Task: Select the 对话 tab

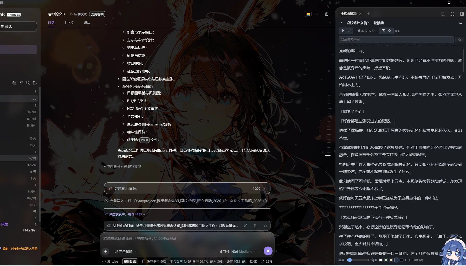Action: [x=51, y=23]
